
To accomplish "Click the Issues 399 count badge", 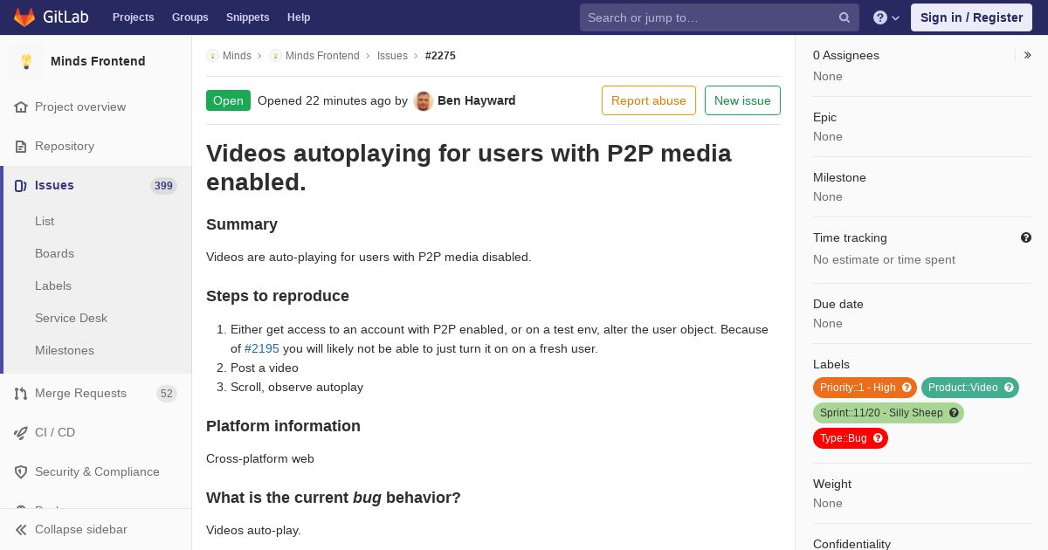I will pyautogui.click(x=163, y=186).
